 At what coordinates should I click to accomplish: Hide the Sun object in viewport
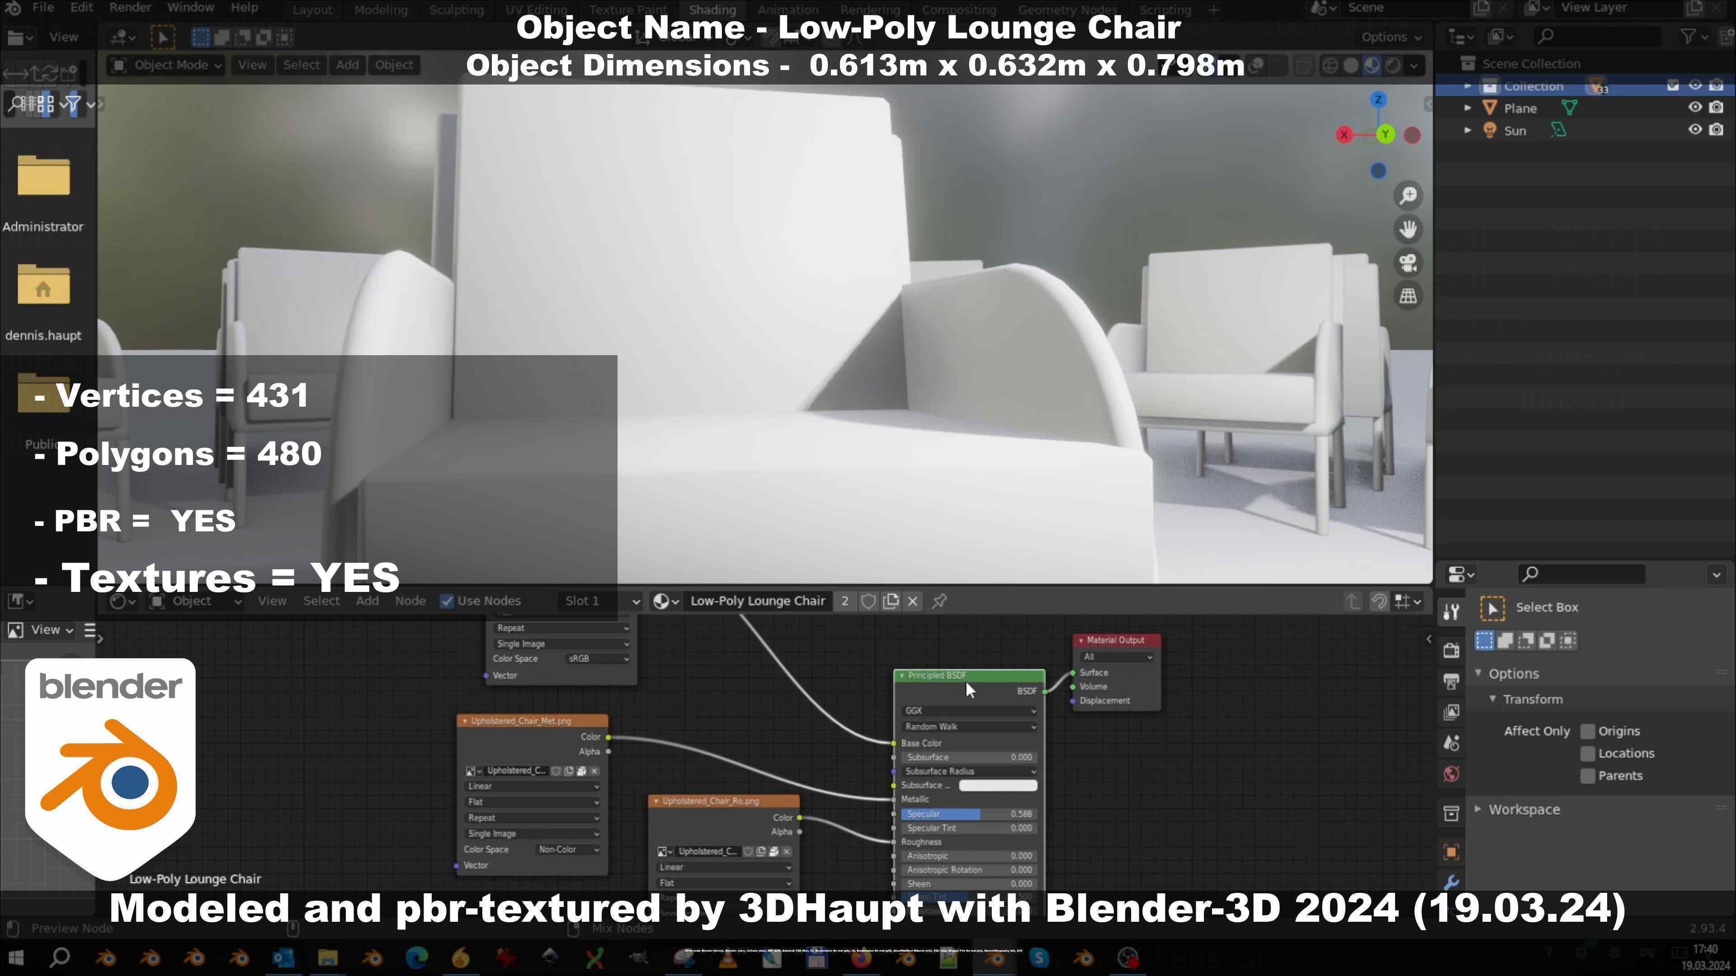point(1695,130)
